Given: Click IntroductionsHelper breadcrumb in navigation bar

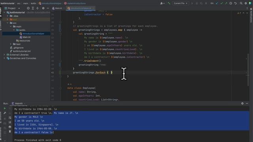Looking at the screenshot, I should coord(50,3).
